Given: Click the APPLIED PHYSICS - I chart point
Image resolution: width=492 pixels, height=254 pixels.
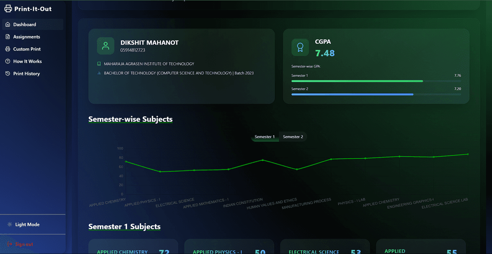Looking at the screenshot, I should [160, 172].
